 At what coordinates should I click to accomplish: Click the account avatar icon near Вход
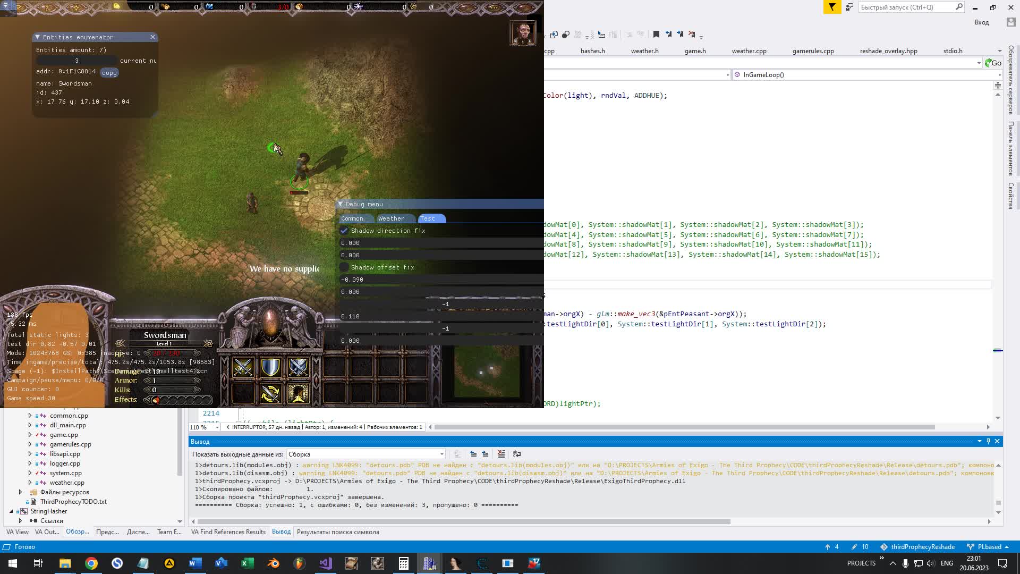pyautogui.click(x=1010, y=22)
